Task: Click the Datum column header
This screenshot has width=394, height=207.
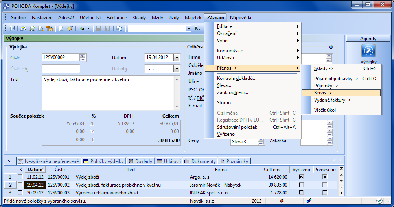Action: [35, 170]
